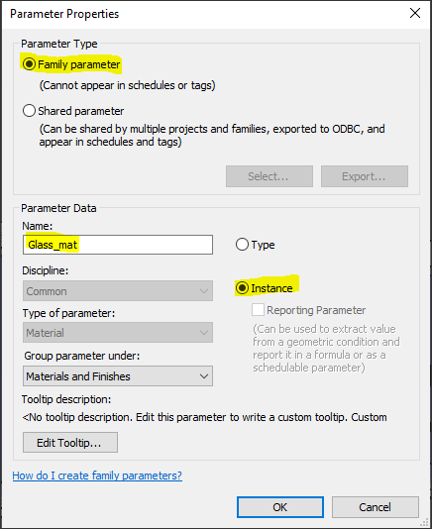Click the Materials and Finishes dropdown arrow
This screenshot has width=432, height=529.
(x=204, y=376)
